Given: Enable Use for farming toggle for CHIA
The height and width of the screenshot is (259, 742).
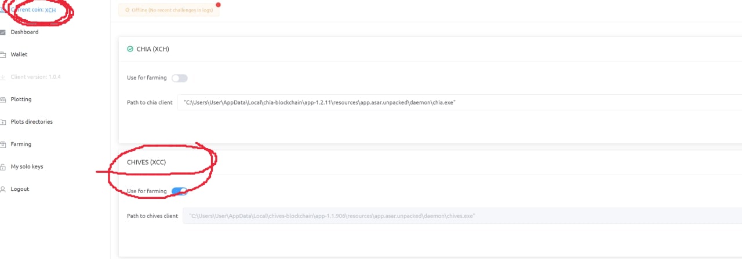Looking at the screenshot, I should pyautogui.click(x=180, y=78).
